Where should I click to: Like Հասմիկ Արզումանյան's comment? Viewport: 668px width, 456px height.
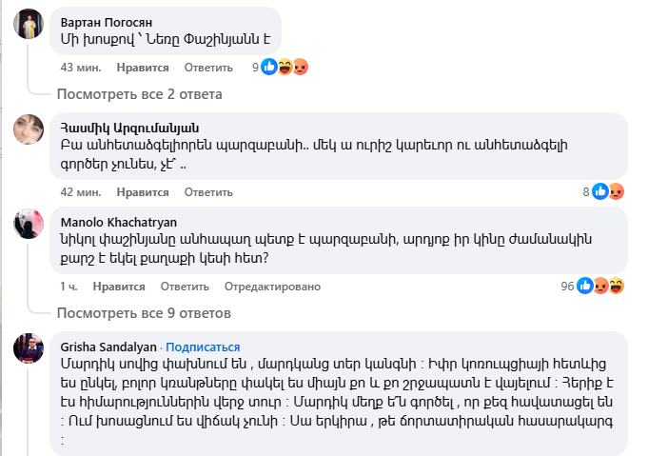pyautogui.click(x=143, y=191)
